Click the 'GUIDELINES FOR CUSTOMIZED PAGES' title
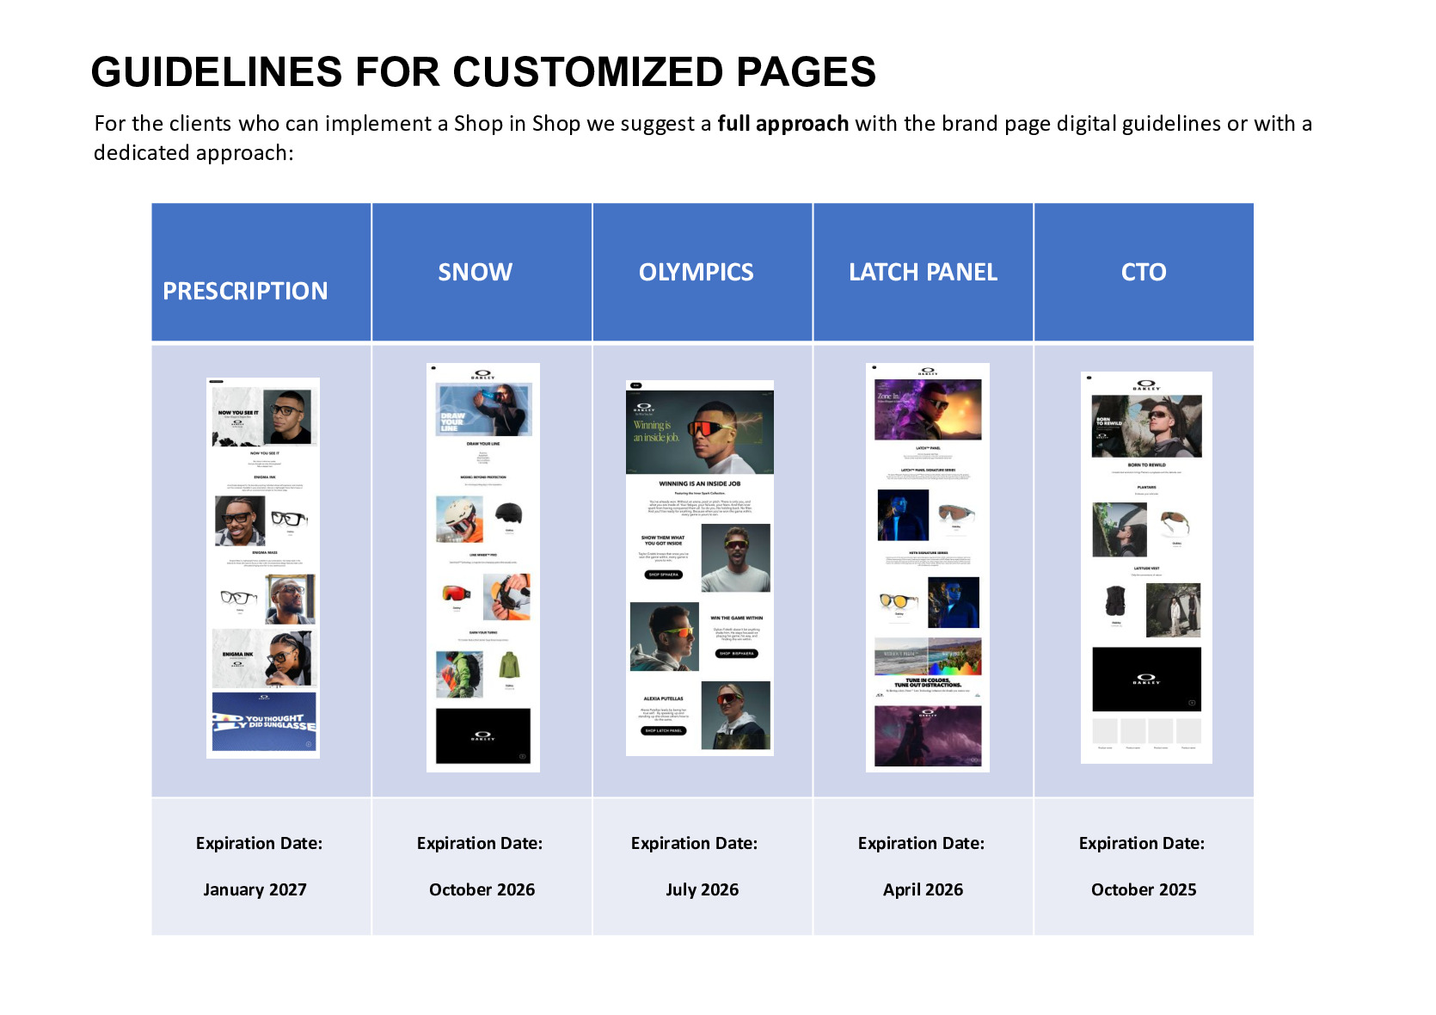 pos(483,71)
